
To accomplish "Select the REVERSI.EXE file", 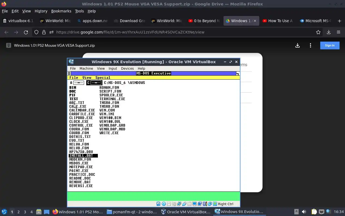I will click(81, 186).
